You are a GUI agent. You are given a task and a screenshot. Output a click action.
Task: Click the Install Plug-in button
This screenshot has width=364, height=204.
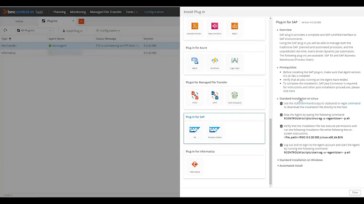[72, 31]
